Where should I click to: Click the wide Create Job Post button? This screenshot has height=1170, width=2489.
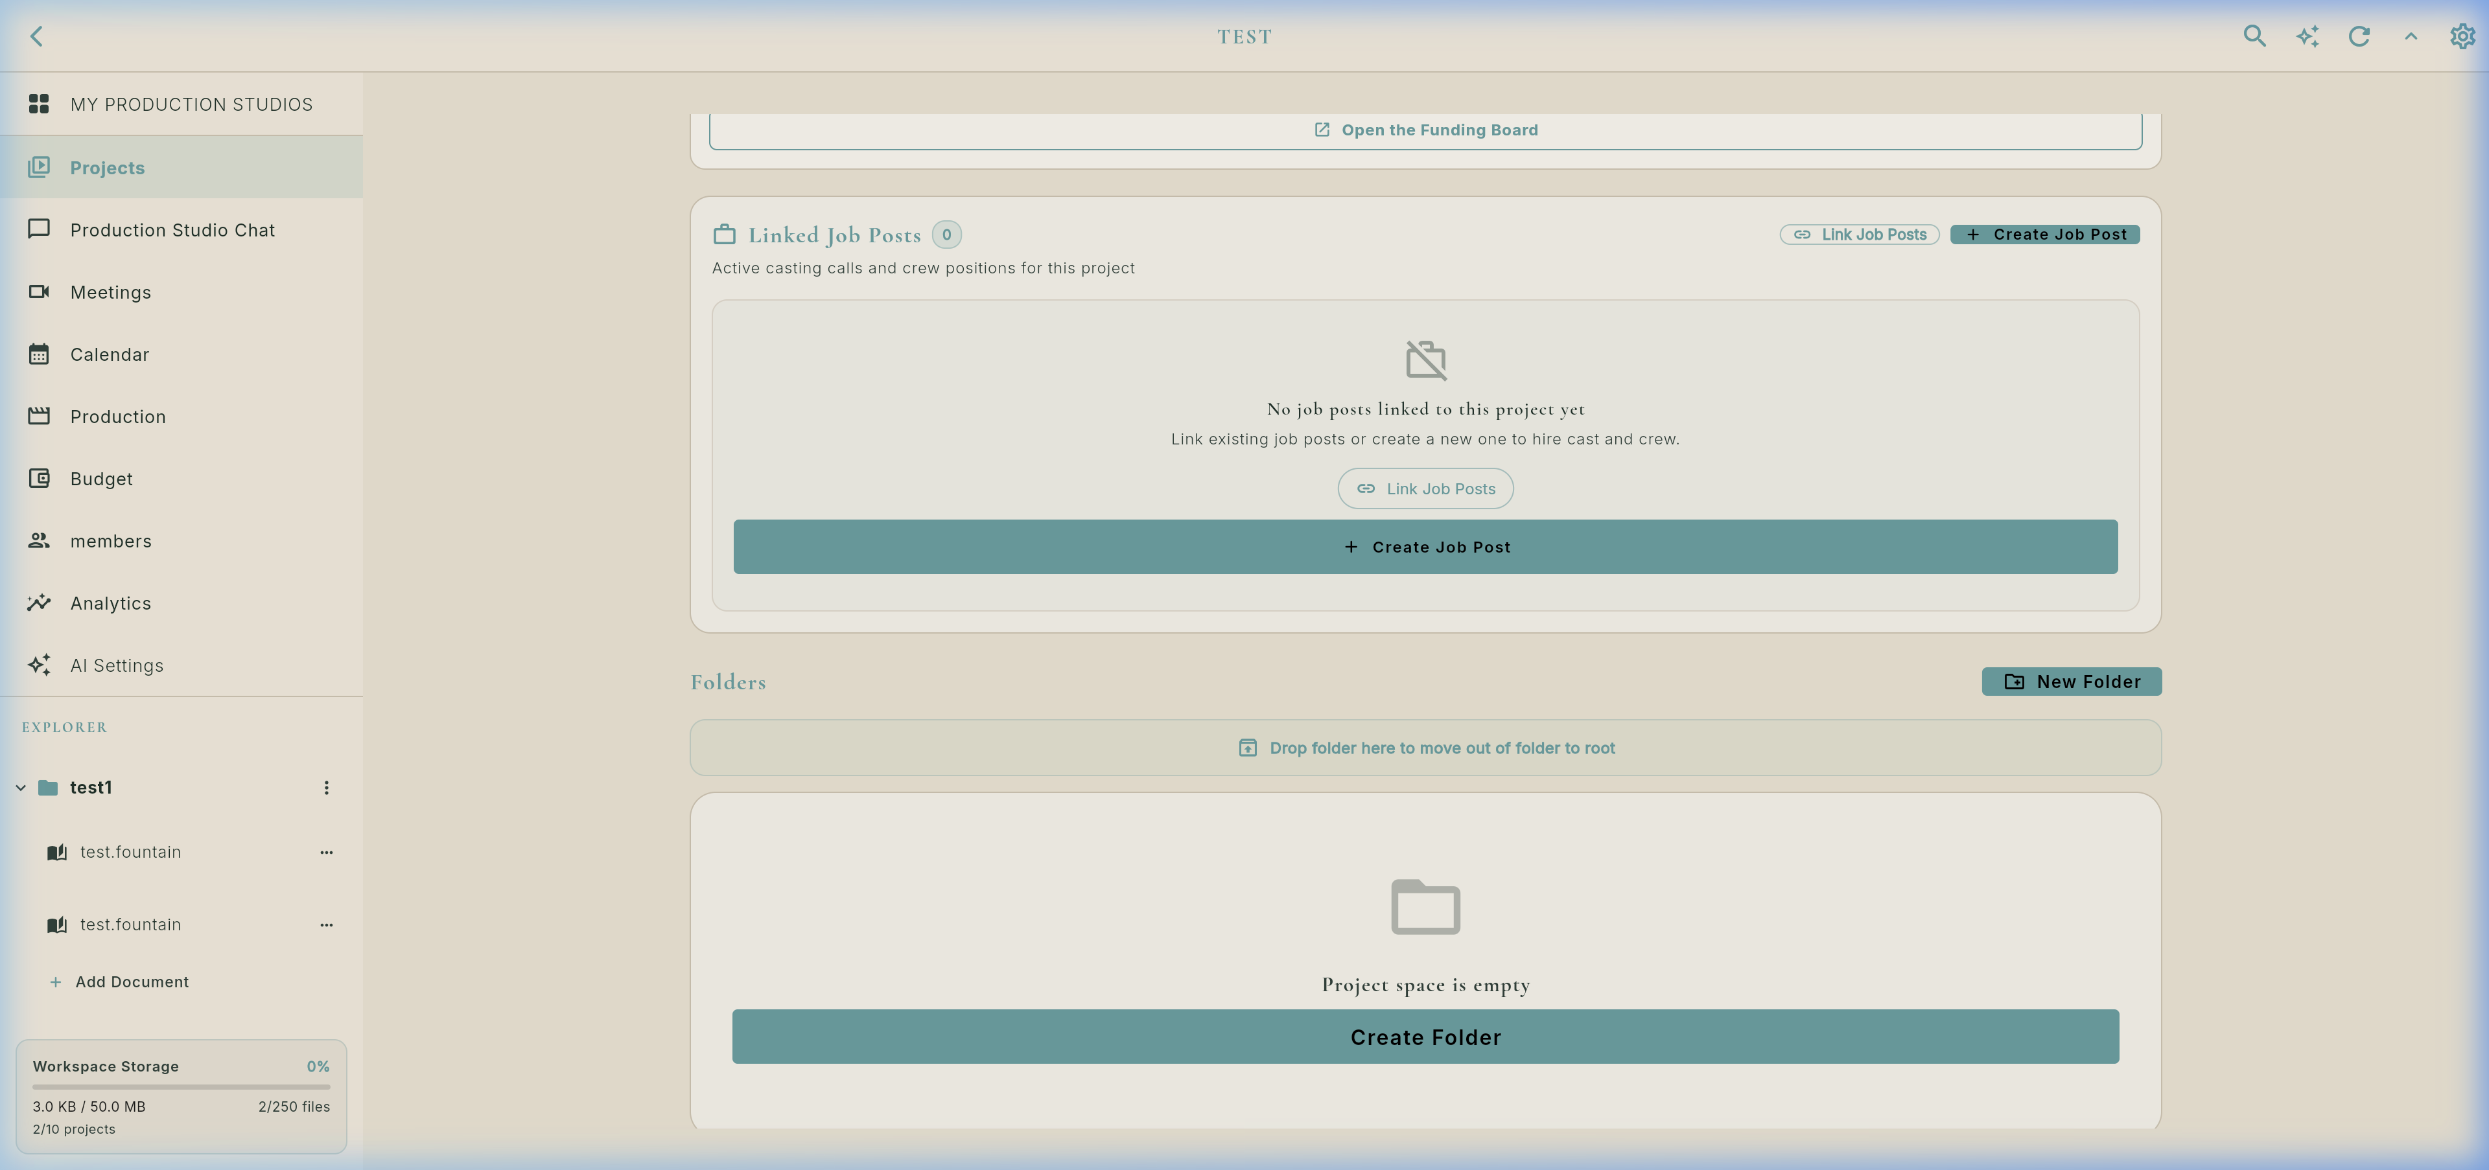1425,546
